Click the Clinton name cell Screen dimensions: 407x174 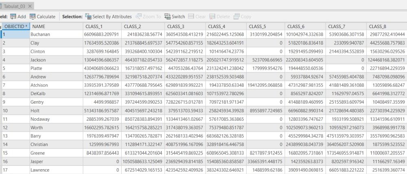coord(57,51)
